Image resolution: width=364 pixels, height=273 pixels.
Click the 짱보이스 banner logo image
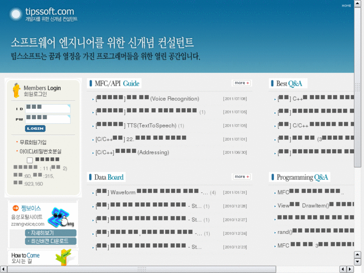(x=61, y=217)
